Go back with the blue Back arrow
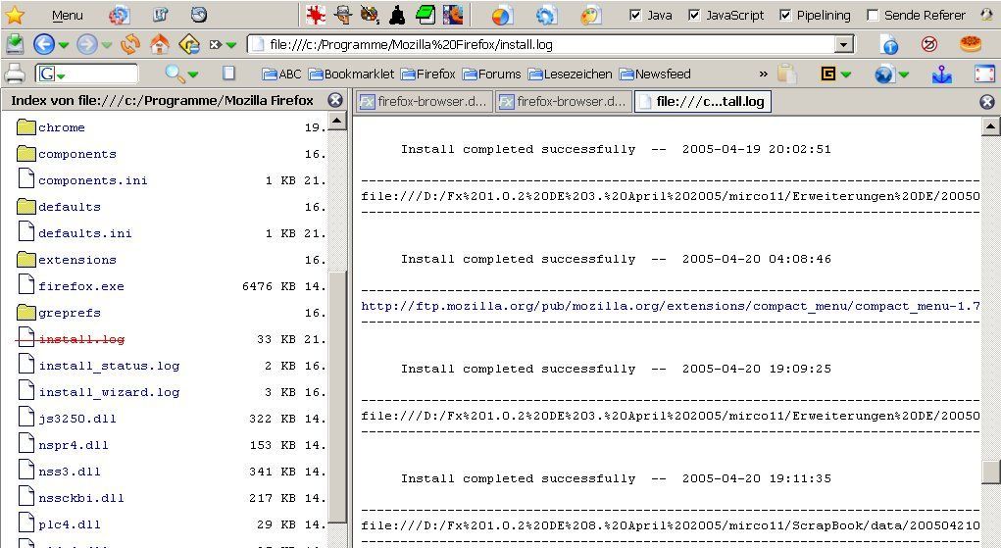 point(44,44)
